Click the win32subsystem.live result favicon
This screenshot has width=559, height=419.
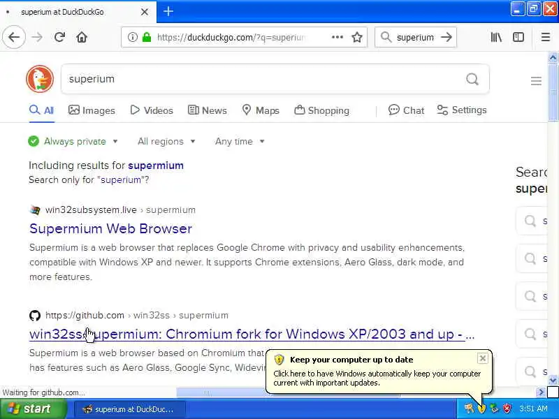[x=34, y=210]
